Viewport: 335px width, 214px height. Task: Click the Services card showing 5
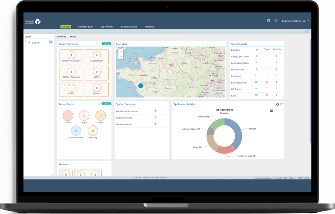click(x=66, y=173)
